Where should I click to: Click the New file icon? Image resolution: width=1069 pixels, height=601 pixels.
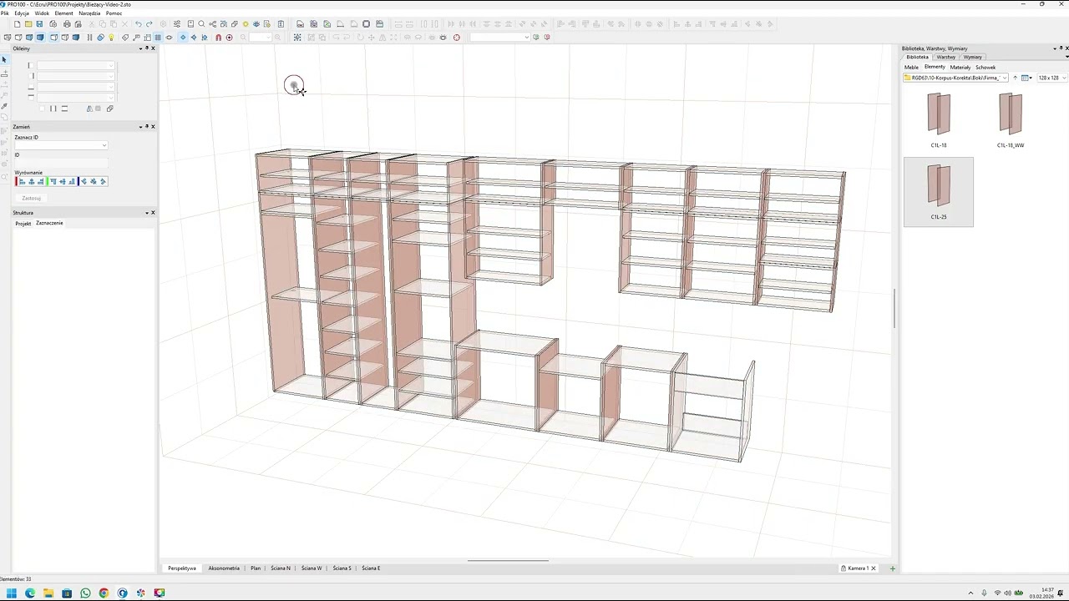(17, 24)
